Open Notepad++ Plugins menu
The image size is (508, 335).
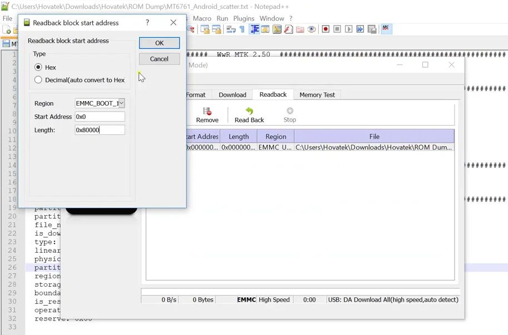point(244,18)
